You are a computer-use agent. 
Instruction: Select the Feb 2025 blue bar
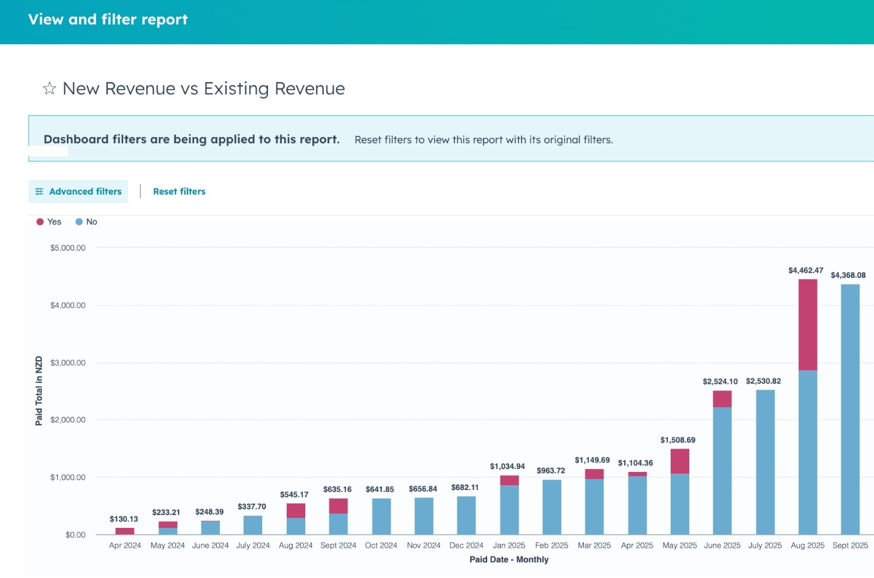(x=552, y=507)
